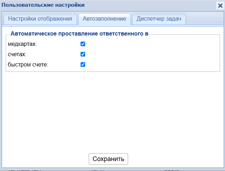Screen dimensions: 225x171
Task: Switch to Диспетчер задач tab
Action: click(159, 19)
